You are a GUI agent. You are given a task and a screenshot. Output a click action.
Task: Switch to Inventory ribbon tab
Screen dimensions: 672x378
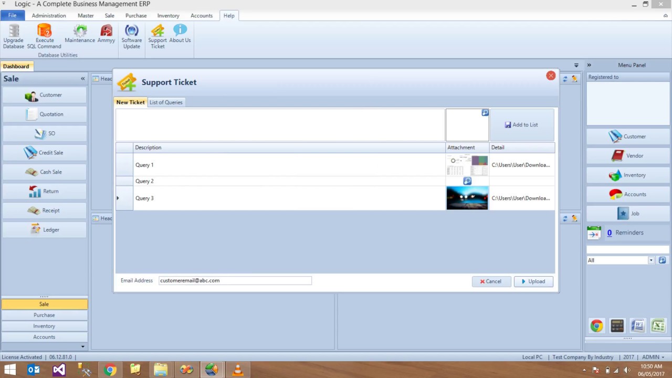point(168,16)
